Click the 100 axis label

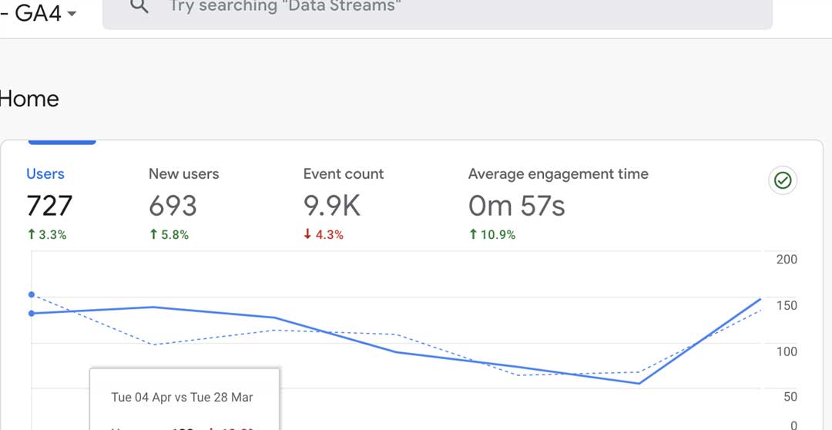[787, 351]
